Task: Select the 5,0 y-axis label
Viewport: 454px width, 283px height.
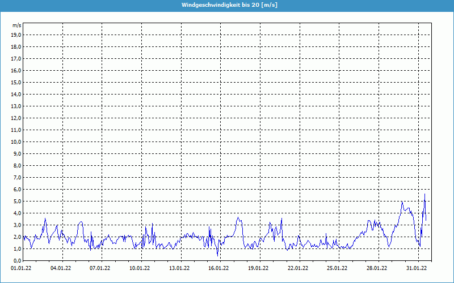Action: [17, 201]
